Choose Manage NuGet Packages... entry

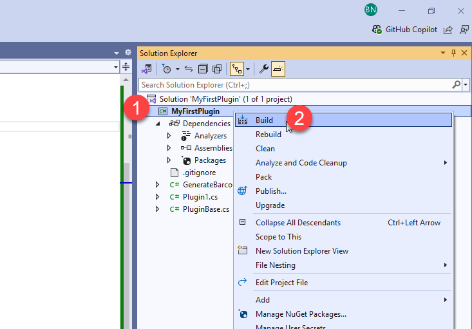(343, 314)
